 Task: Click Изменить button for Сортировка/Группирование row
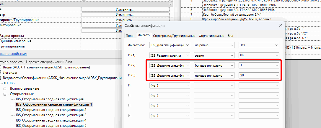[x=125, y=20]
